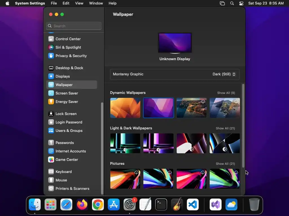Open the View menu
Viewport: 289px width, 216px height.
[x=79, y=3]
